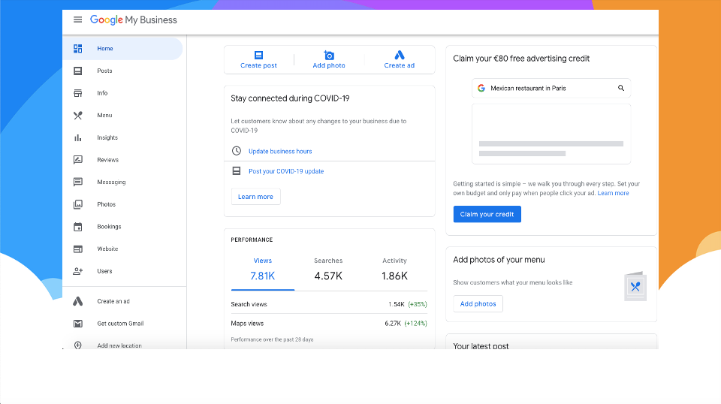Click the clock icon beside Update business hours

click(237, 151)
